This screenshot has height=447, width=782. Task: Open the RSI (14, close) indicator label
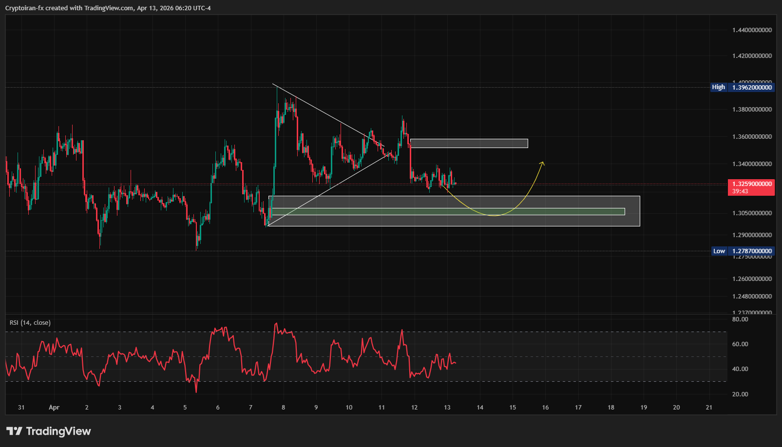point(30,323)
